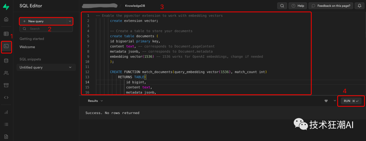Expand the Untitled query chevron
This screenshot has width=366, height=141.
70,67
